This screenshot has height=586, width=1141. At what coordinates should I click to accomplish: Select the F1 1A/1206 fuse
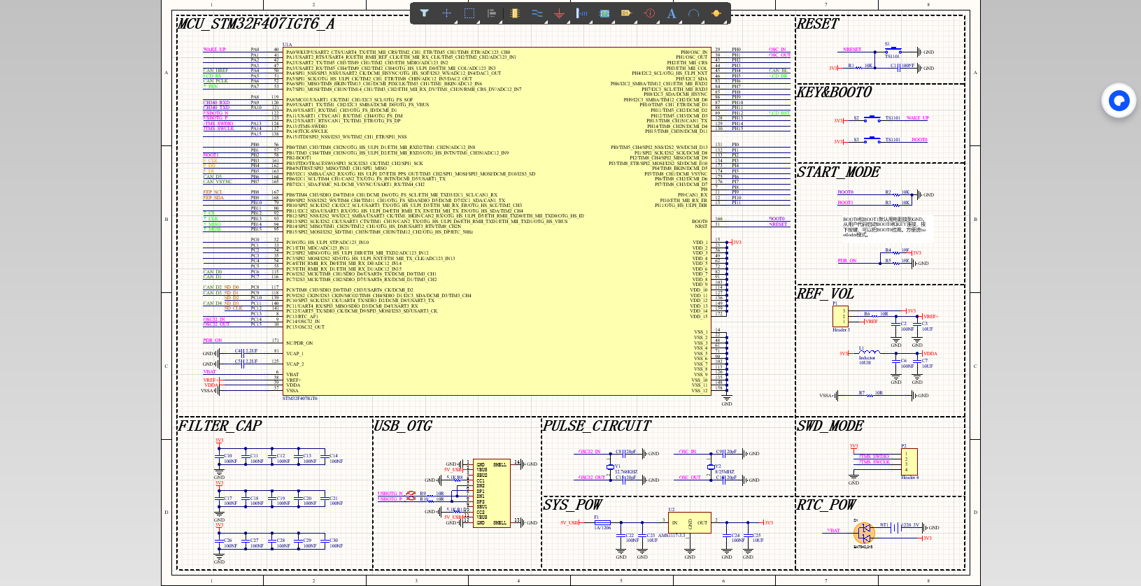(602, 522)
